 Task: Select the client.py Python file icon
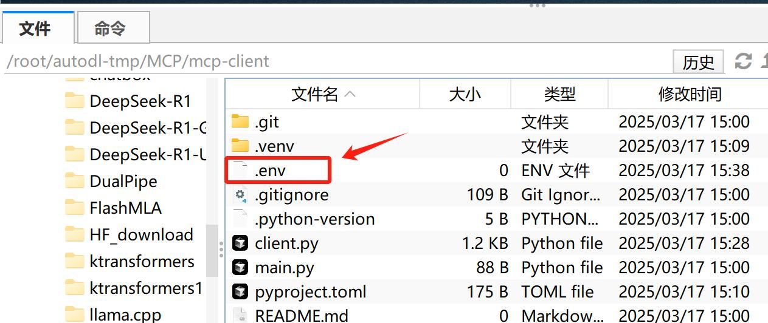point(241,243)
